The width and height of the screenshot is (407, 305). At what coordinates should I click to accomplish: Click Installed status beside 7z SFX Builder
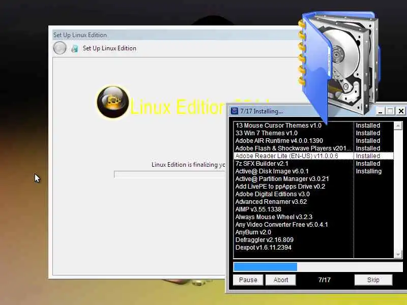pos(368,164)
